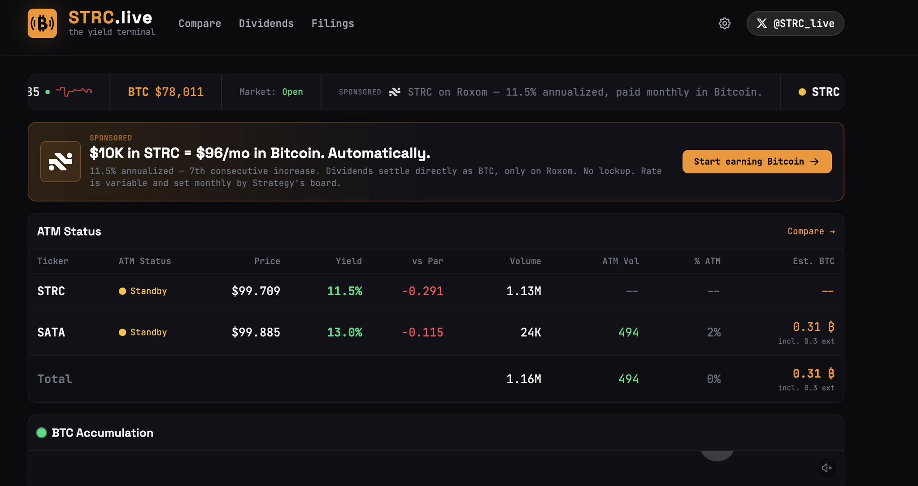Go to the Filings page
Image resolution: width=918 pixels, height=486 pixels.
click(333, 23)
